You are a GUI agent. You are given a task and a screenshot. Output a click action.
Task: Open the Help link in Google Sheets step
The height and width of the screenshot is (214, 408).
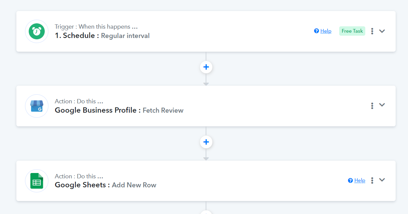pos(360,180)
